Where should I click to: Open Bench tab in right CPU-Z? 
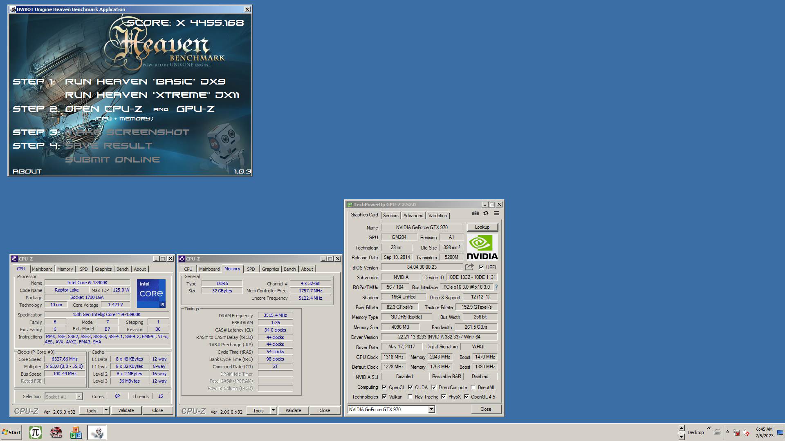pyautogui.click(x=289, y=269)
